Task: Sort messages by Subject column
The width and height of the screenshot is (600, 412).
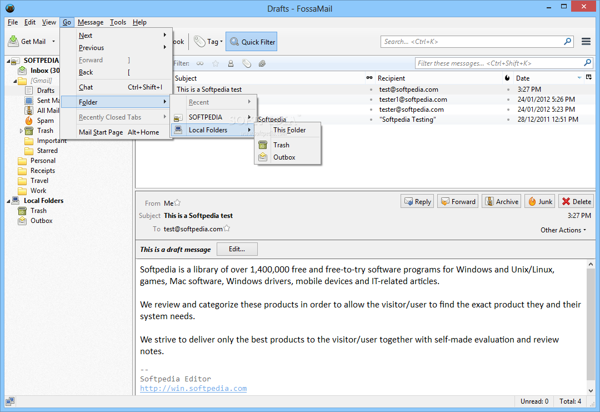Action: click(x=269, y=78)
